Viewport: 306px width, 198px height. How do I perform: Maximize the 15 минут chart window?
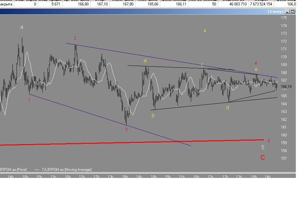click(292, 11)
